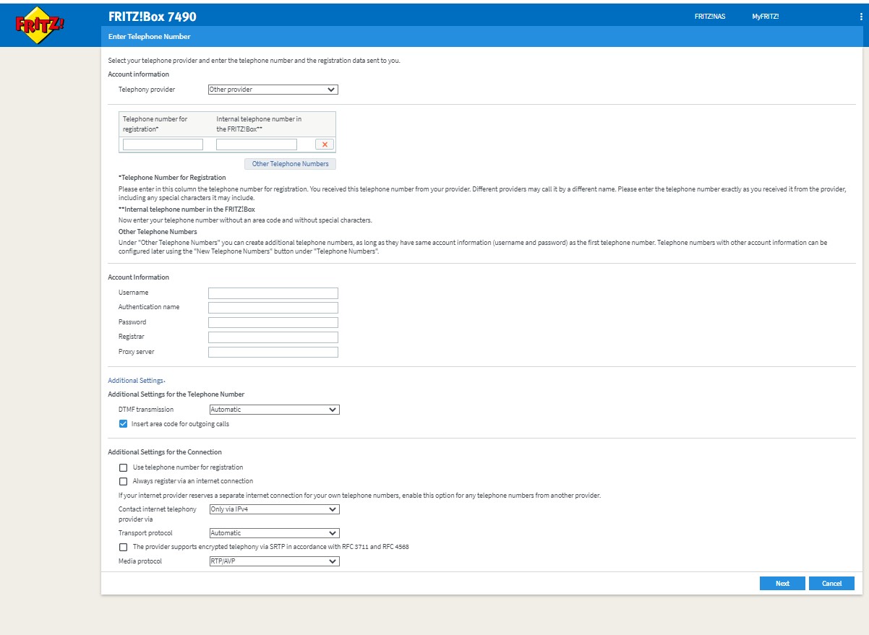Viewport: 869px width, 635px height.
Task: Click the Enter Telephone Number heading
Action: coord(149,36)
